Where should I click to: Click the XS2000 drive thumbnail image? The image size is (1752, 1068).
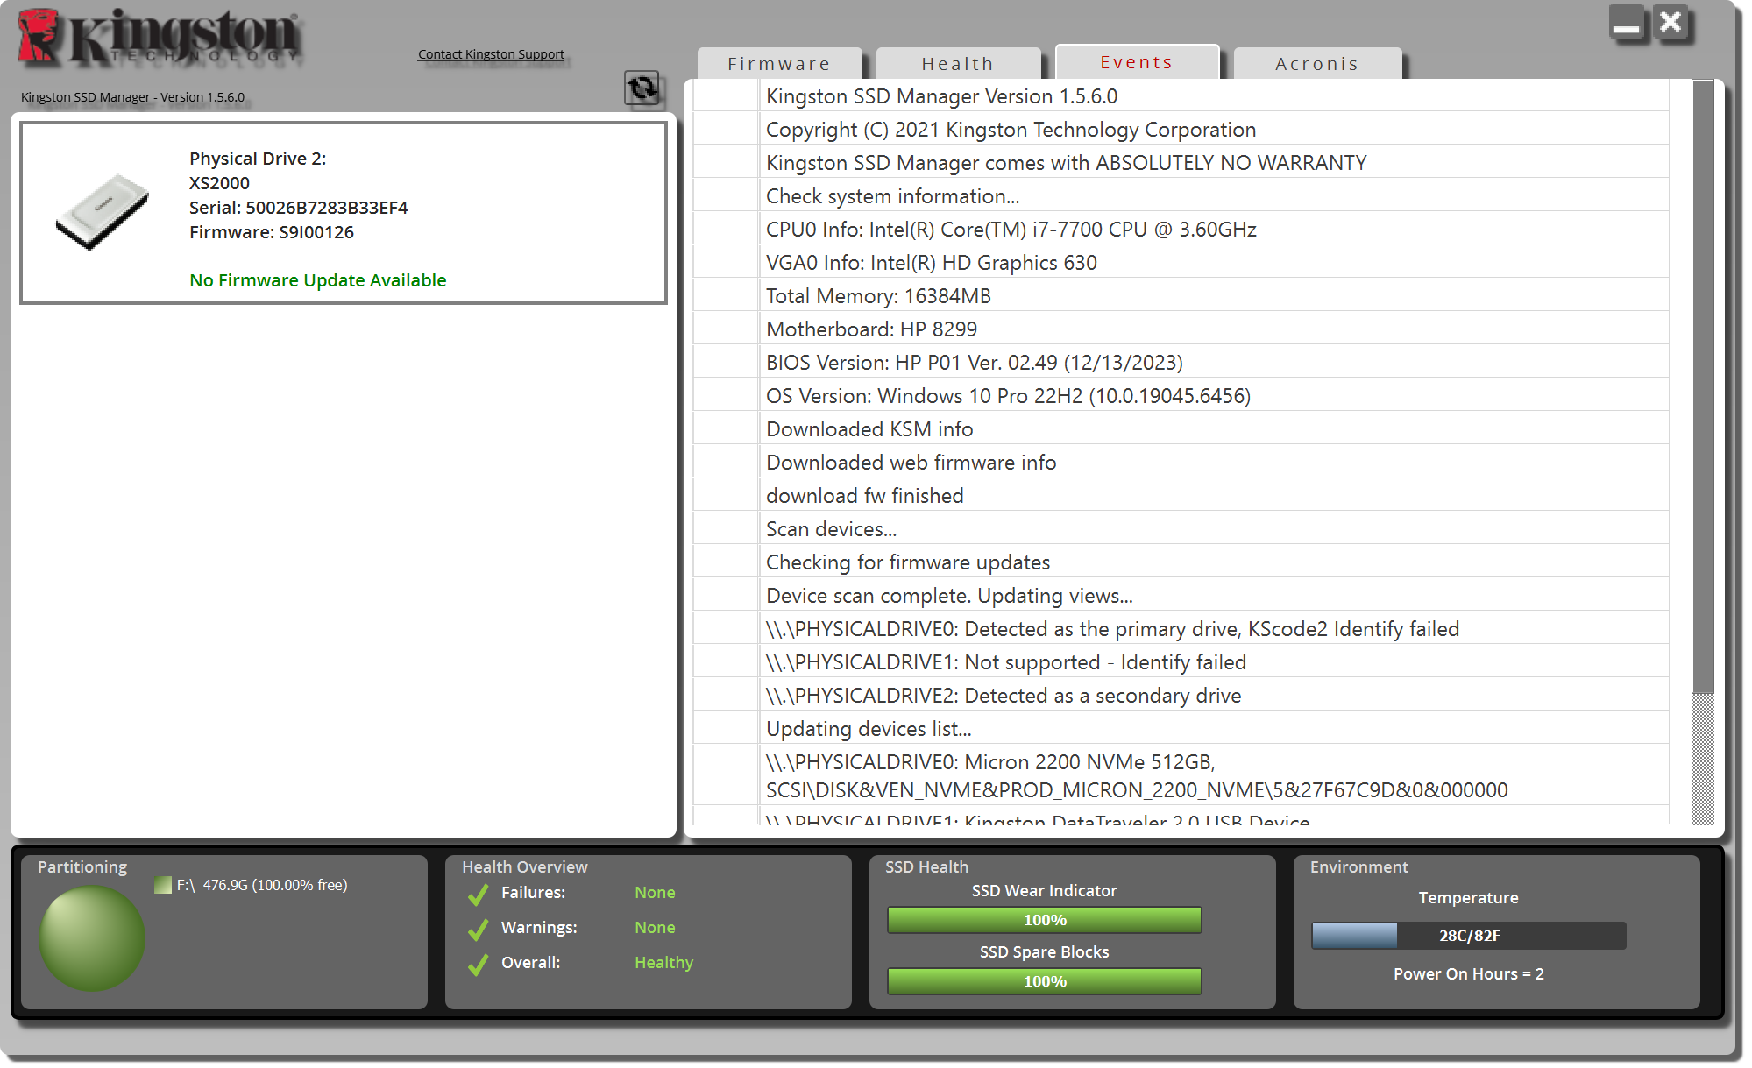click(x=103, y=211)
